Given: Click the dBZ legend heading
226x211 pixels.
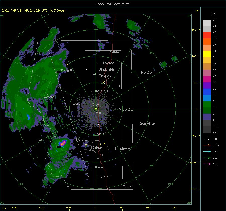Looking at the screenshot, I should pos(213,13).
